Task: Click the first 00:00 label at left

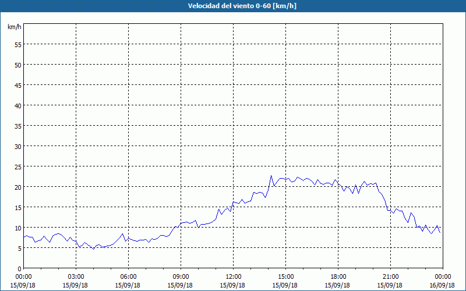Action: pos(23,276)
